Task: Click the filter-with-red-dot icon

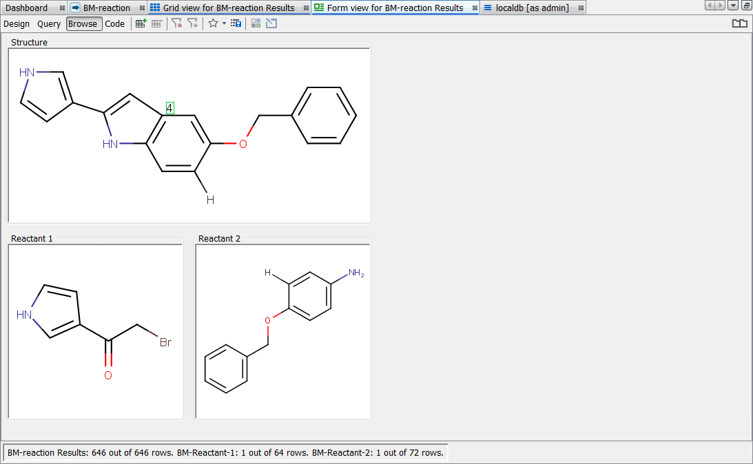Action: tap(176, 23)
